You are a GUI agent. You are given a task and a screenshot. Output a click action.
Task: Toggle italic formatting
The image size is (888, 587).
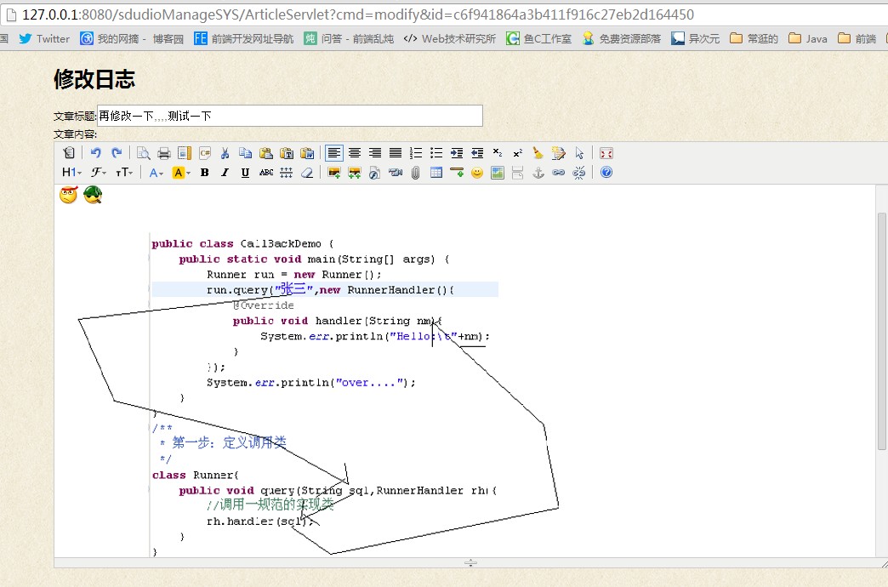pyautogui.click(x=225, y=172)
